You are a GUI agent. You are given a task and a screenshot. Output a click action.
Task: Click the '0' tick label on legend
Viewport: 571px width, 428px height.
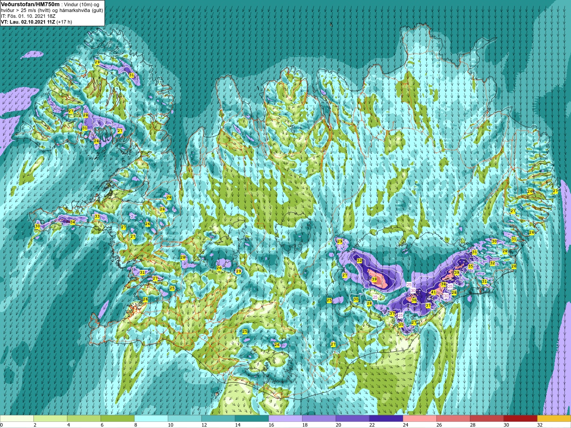tap(2, 425)
